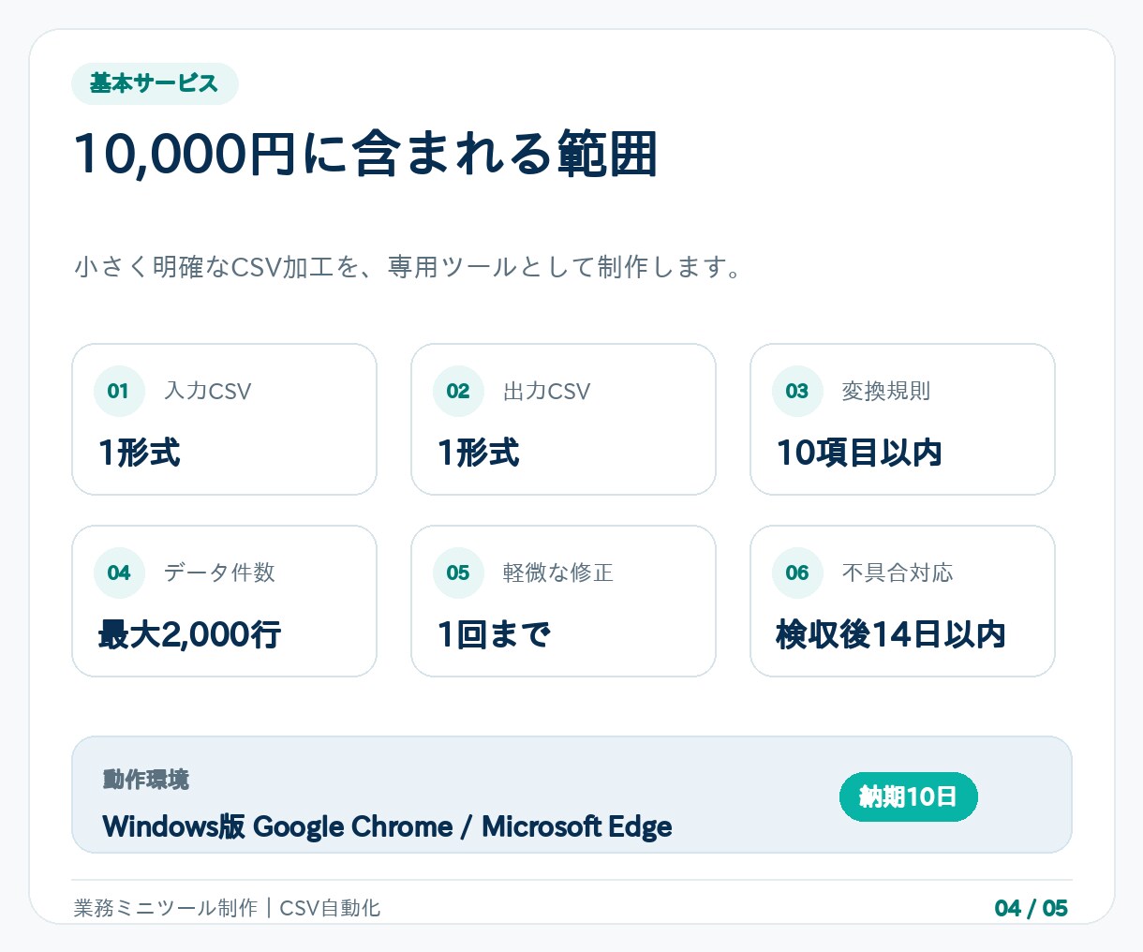This screenshot has height=952, width=1143.
Task: Click the 04 / 05 page indicator
Action: pyautogui.click(x=1032, y=908)
